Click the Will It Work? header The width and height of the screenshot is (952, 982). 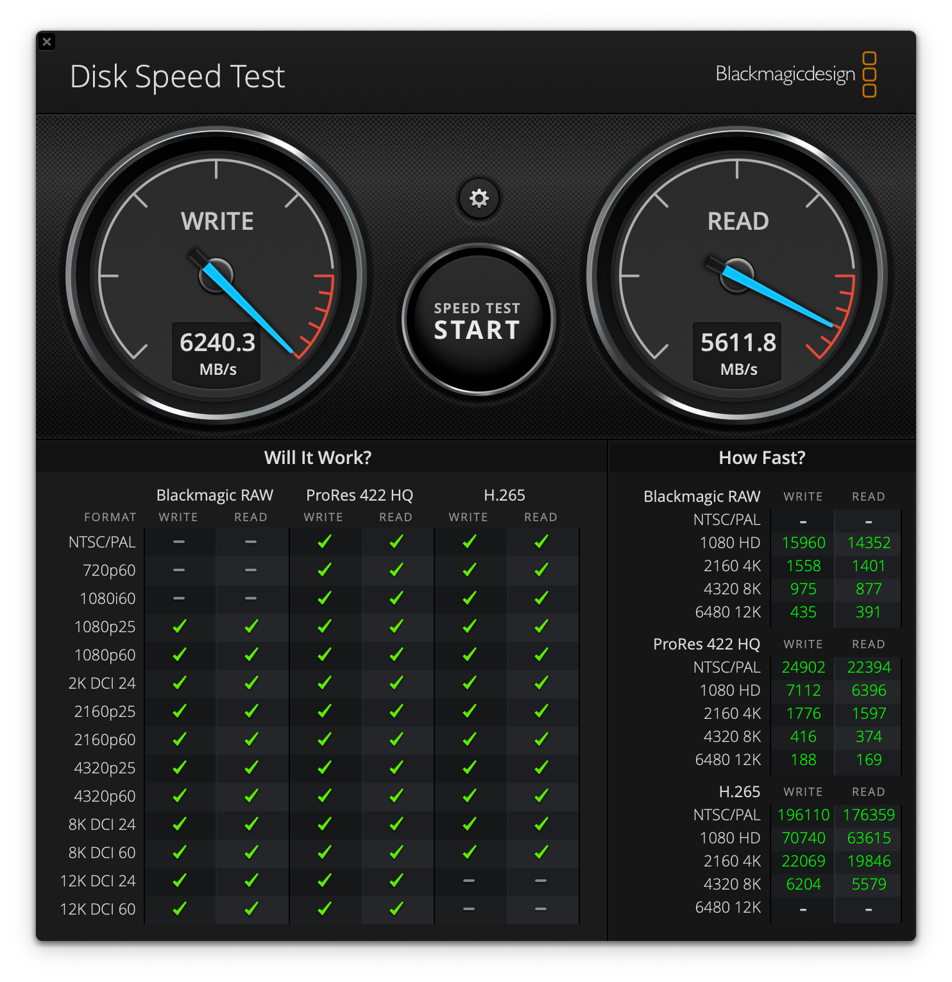[x=318, y=458]
